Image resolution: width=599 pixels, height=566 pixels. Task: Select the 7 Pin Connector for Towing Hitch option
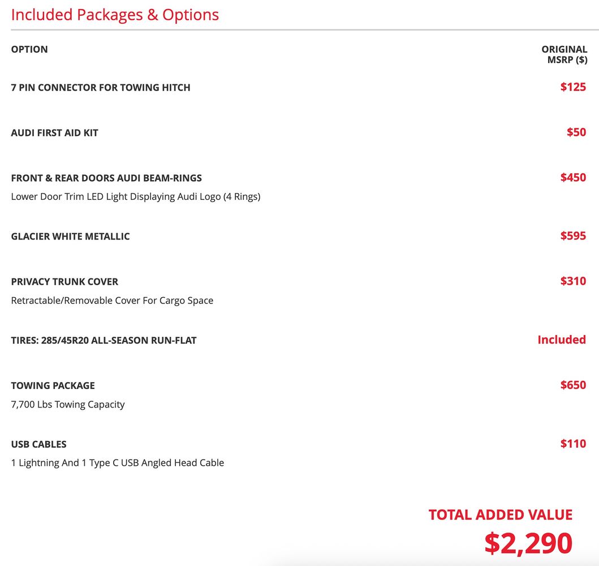coord(101,88)
